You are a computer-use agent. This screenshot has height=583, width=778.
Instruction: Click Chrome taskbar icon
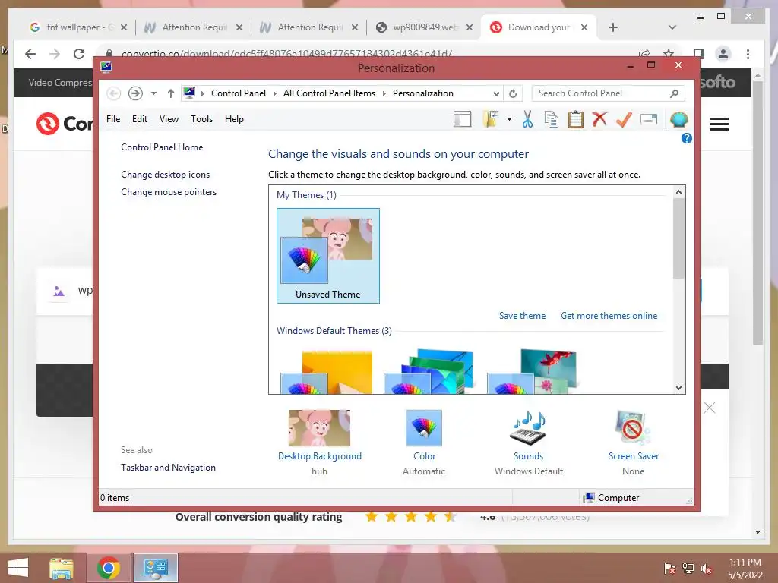point(109,568)
